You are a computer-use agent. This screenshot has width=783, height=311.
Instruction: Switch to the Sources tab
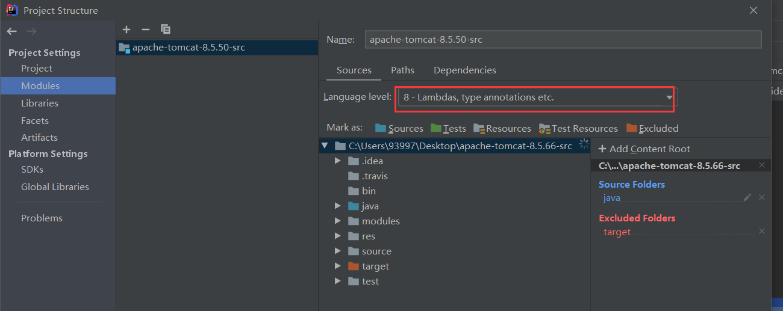pos(354,70)
